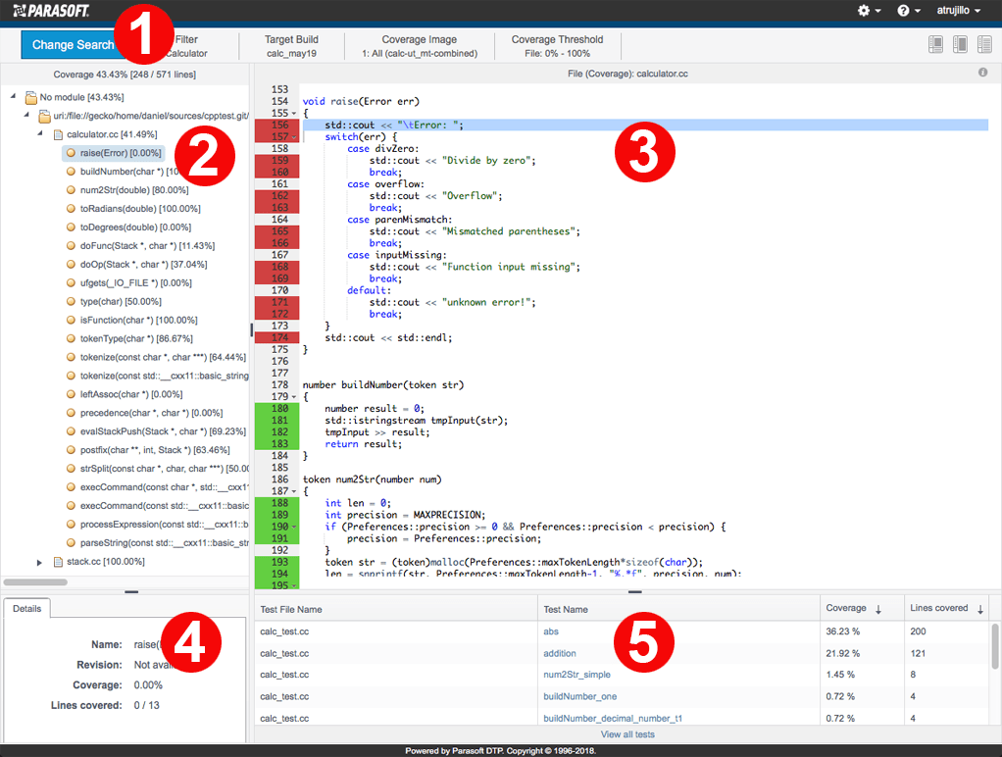The height and width of the screenshot is (757, 1002).
Task: Open the num2Str_simple test link
Action: point(577,675)
